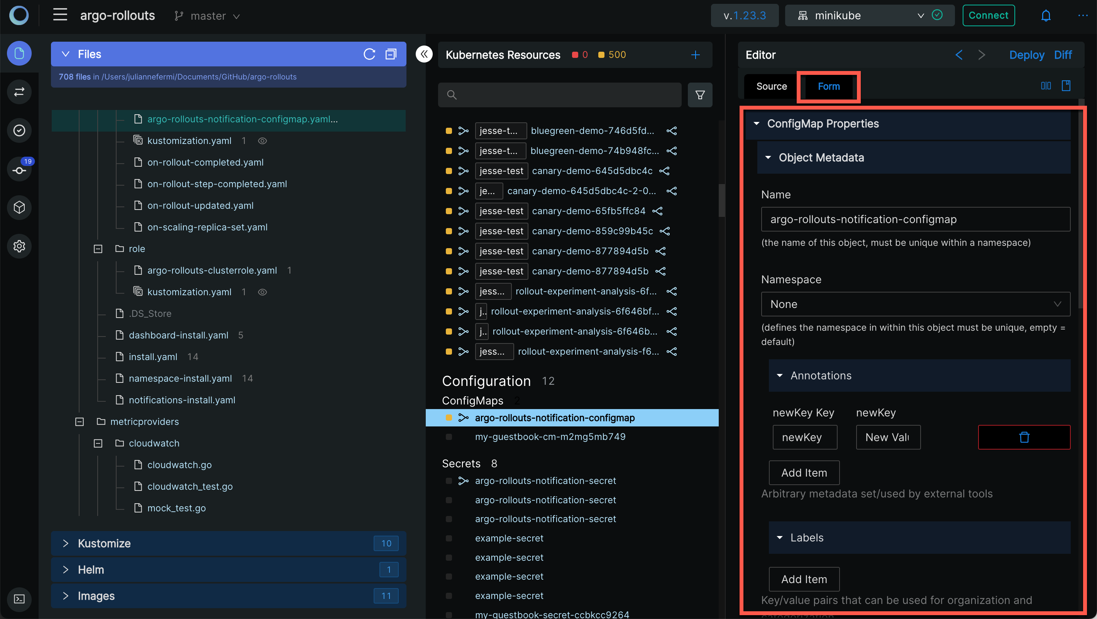Open the Settings gear sidebar icon

click(19, 246)
